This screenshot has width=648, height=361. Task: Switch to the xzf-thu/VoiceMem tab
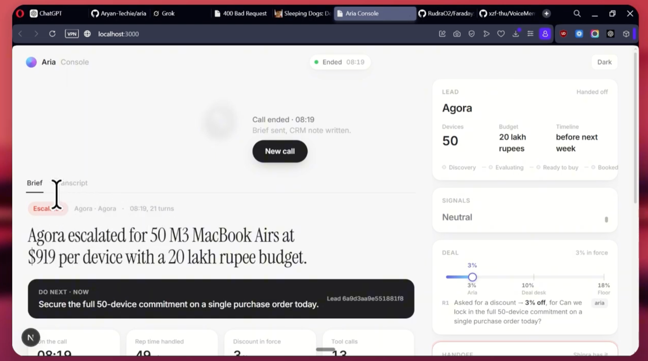507,13
